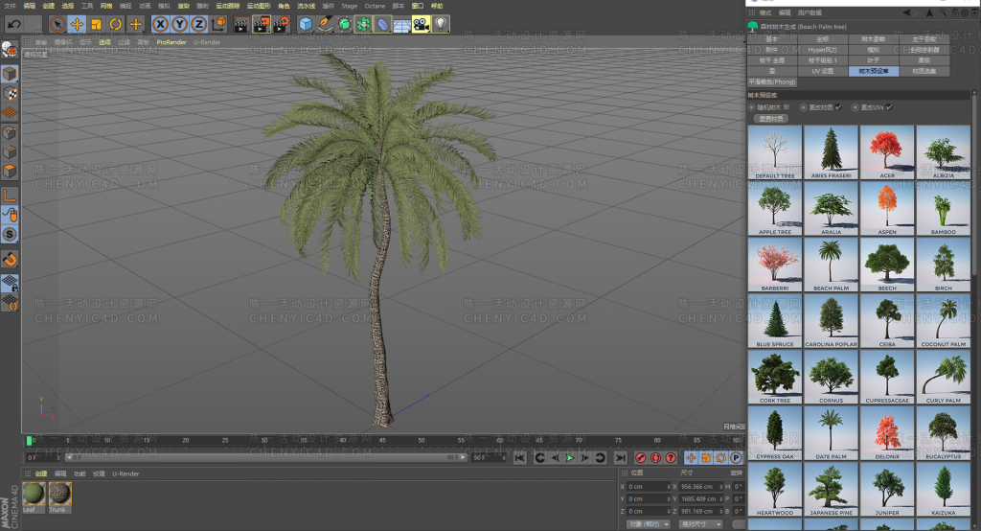Viewport: 981px width, 531px height.
Task: Toggle the X axis lock icon
Action: 160,24
